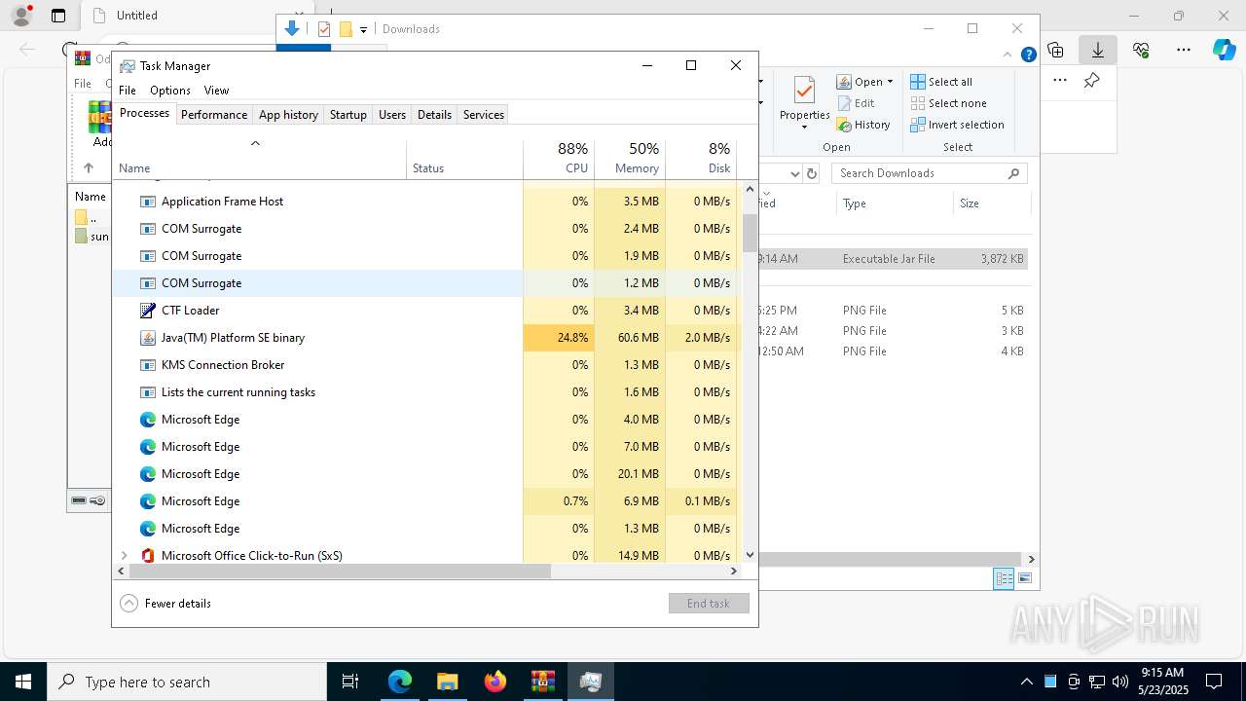Switch to the Details tab

[434, 115]
